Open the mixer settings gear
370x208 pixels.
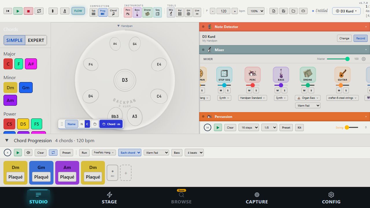pyautogui.click(x=364, y=59)
